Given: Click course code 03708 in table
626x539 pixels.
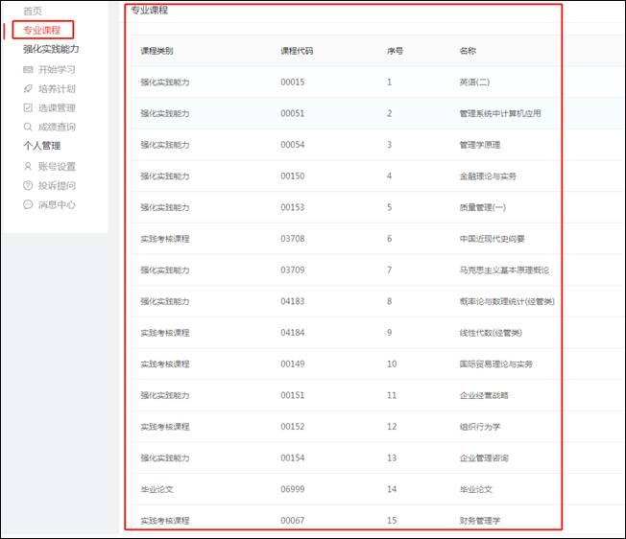Looking at the screenshot, I should tap(292, 239).
